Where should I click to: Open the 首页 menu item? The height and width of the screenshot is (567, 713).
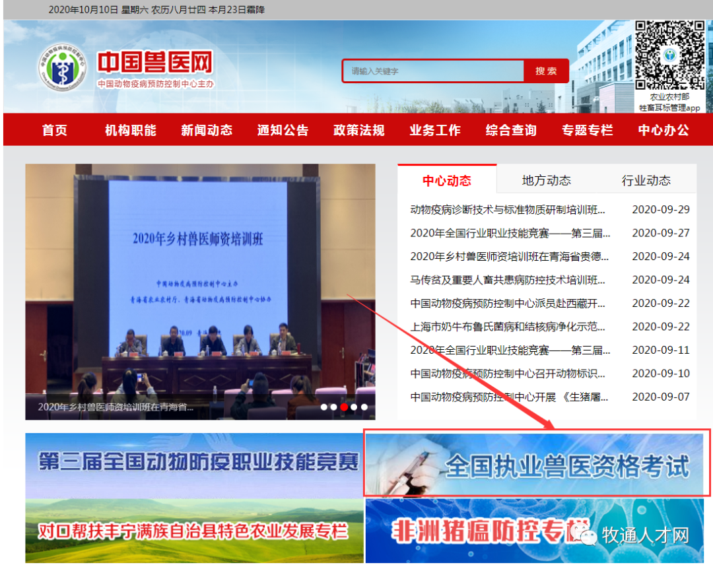click(55, 130)
